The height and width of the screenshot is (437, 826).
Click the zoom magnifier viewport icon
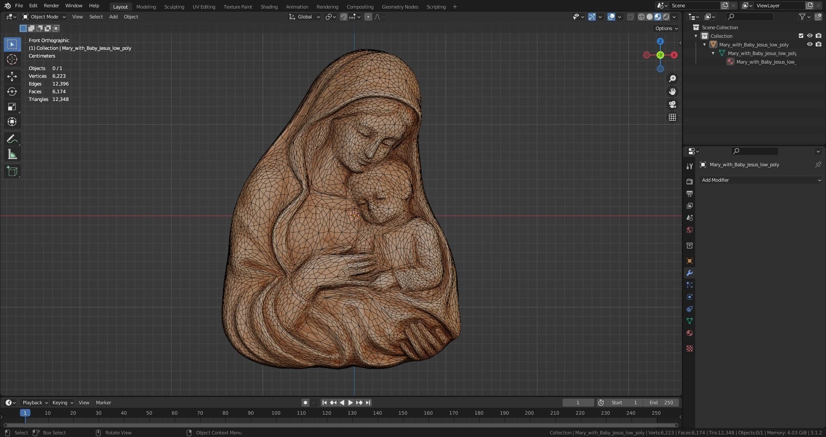tap(672, 79)
